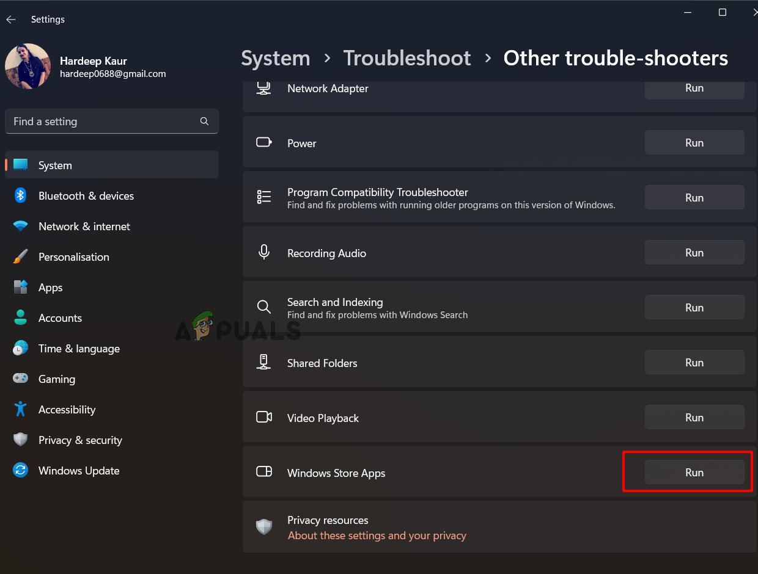This screenshot has height=574, width=758.
Task: Open About these settings and your privacy
Action: point(377,536)
